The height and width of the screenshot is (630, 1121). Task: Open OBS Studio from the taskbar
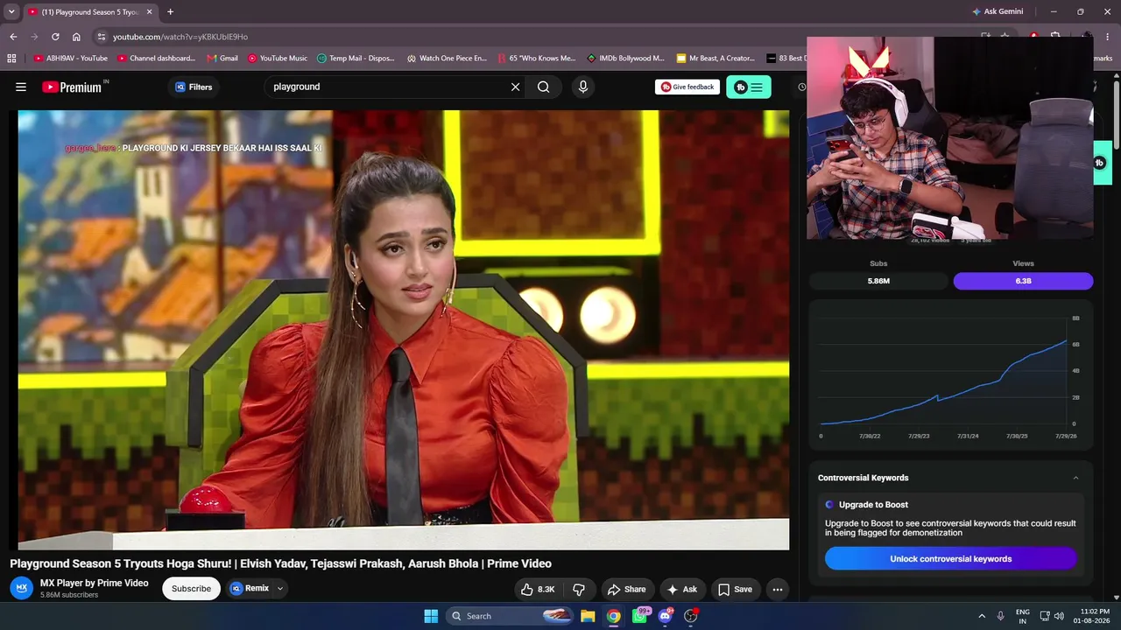691,616
